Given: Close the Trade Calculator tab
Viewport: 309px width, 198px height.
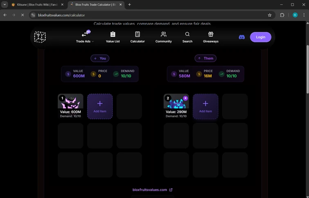Looking at the screenshot, I should coord(121,4).
